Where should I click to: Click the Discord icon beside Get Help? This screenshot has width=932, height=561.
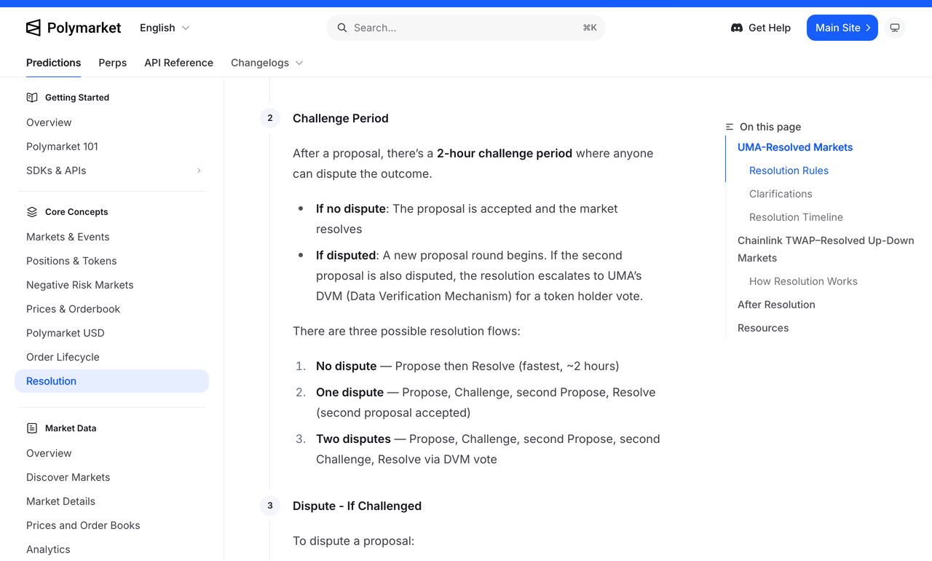coord(737,28)
